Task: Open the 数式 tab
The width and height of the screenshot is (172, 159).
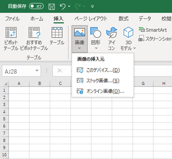Action: click(x=123, y=19)
